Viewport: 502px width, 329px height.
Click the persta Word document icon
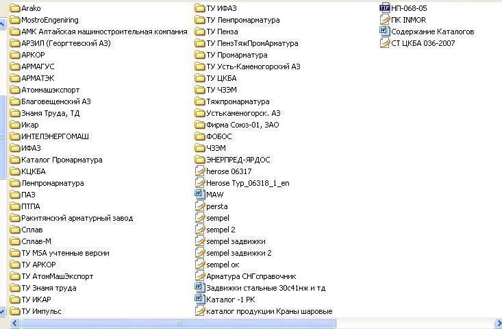click(x=200, y=206)
